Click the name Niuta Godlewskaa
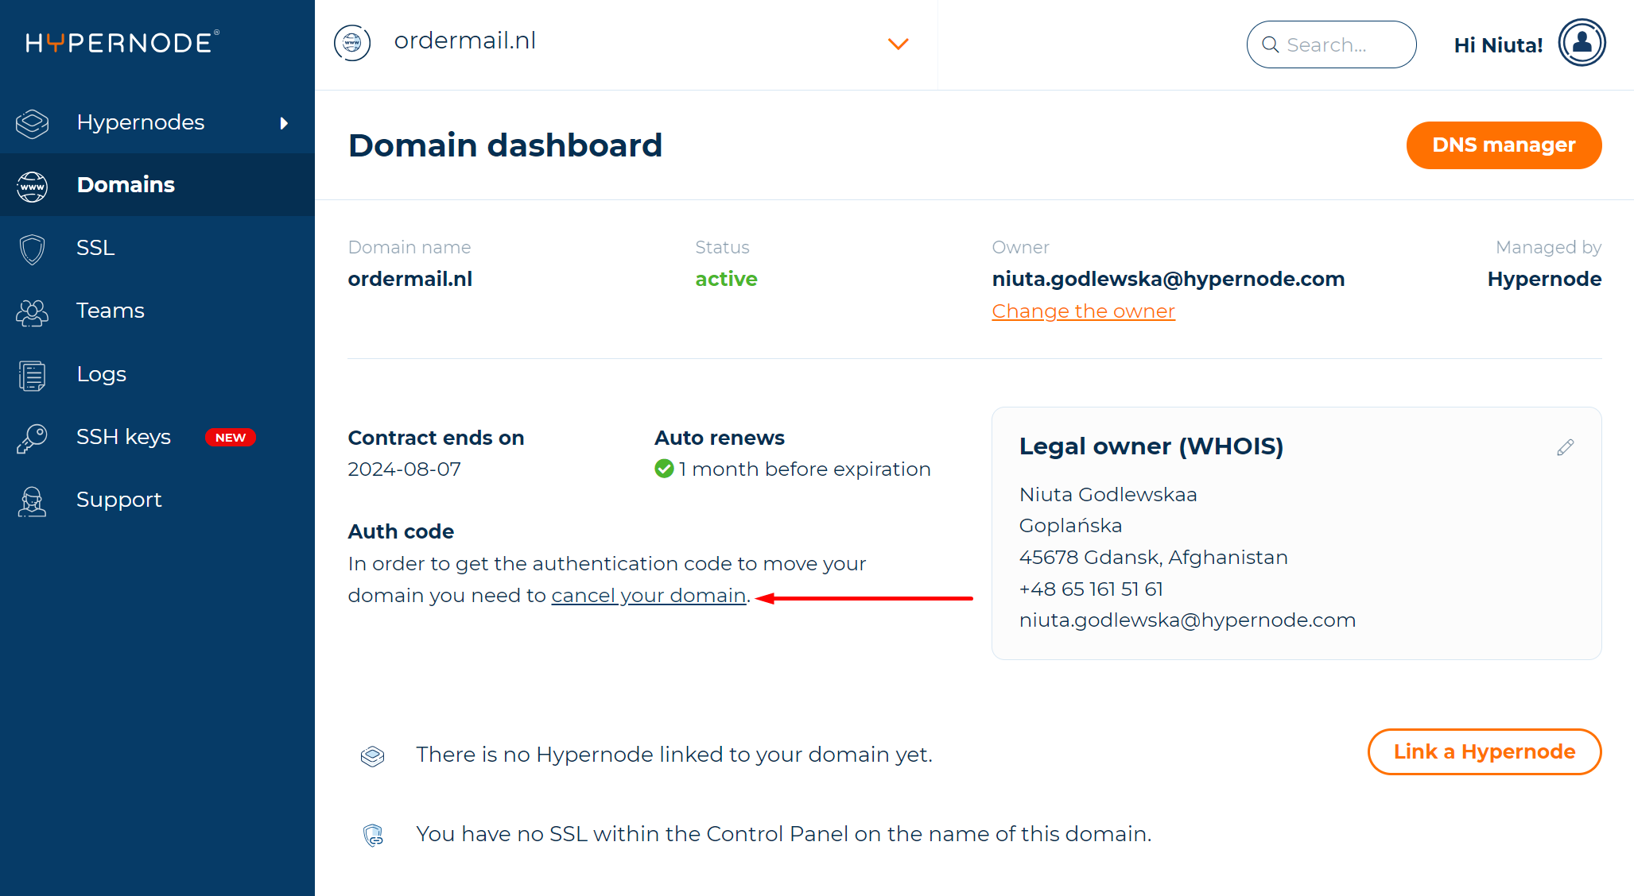This screenshot has height=896, width=1634. pyautogui.click(x=1108, y=495)
